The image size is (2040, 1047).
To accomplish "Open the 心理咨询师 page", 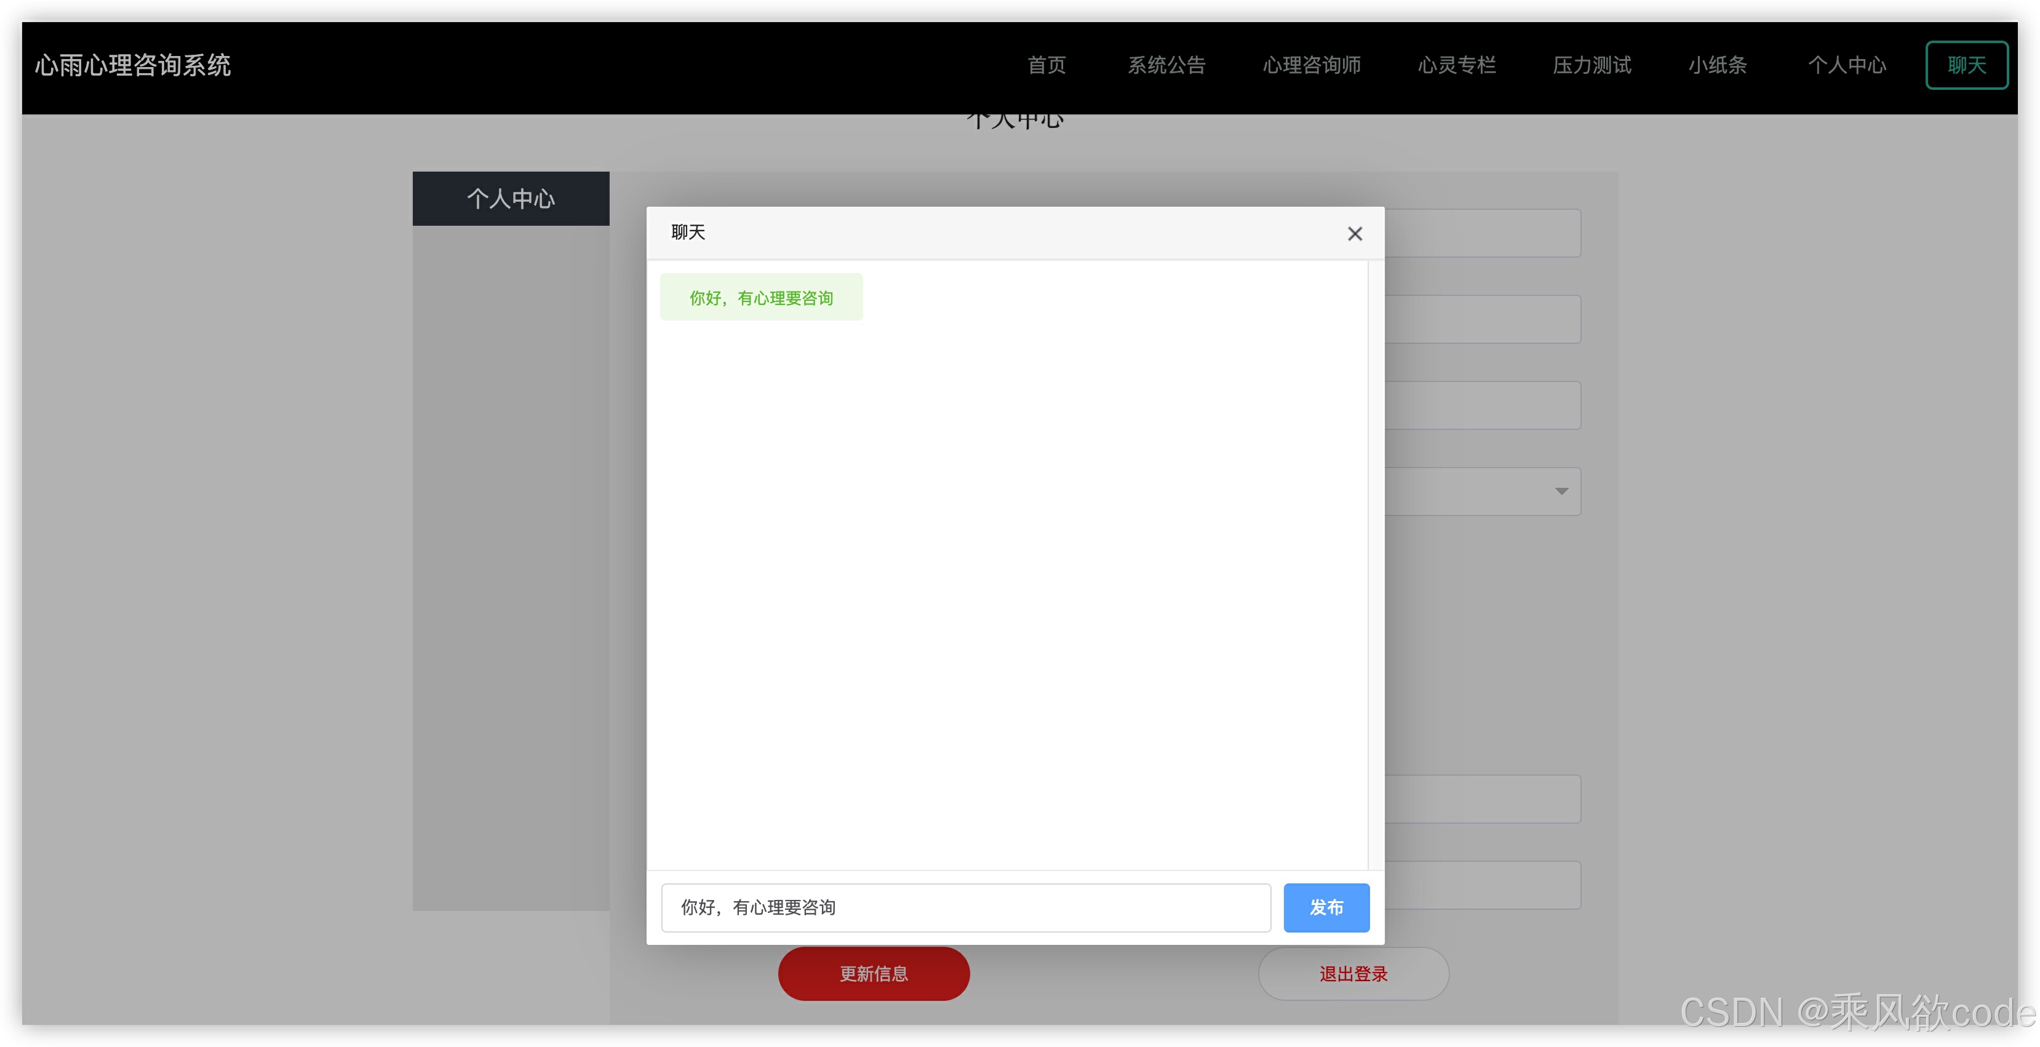I will pyautogui.click(x=1312, y=65).
